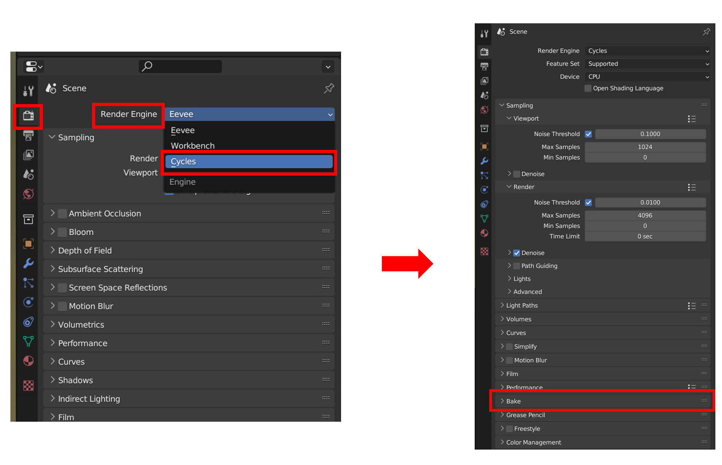Choose Cycles from the render engine list
The image size is (722, 465).
pos(249,162)
